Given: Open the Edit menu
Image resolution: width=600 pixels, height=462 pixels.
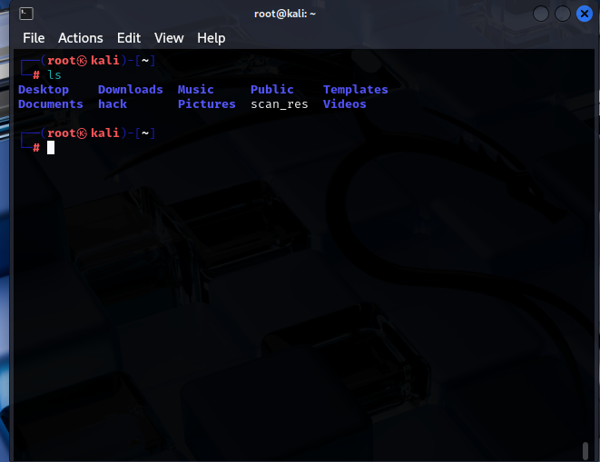Looking at the screenshot, I should point(129,38).
